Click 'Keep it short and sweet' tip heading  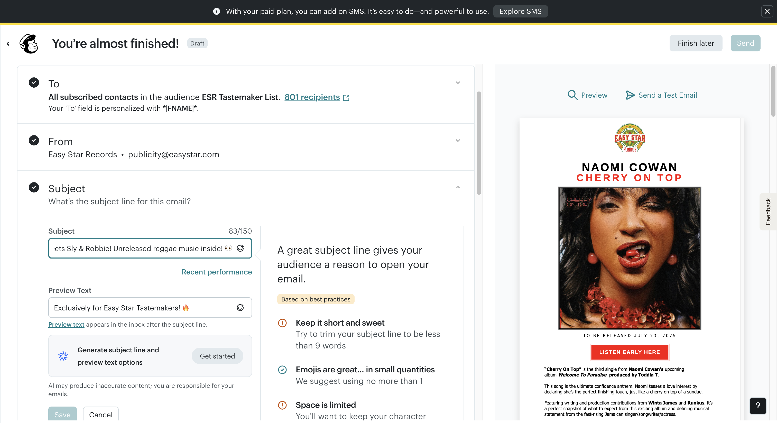tap(340, 323)
